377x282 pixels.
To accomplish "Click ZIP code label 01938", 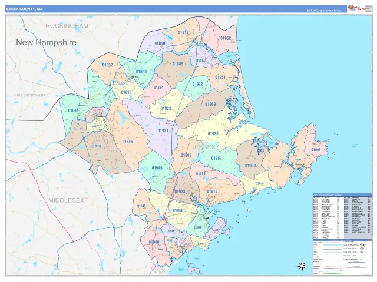I will point(213,133).
